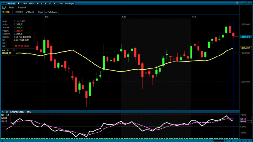Open PARAMETRE settings for RSI
The width and height of the screenshot is (253, 142).
17,112
